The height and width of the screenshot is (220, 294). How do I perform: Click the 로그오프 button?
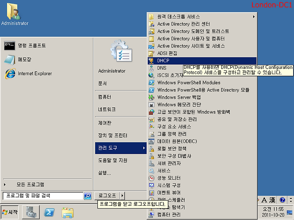pyautogui.click(x=107, y=196)
